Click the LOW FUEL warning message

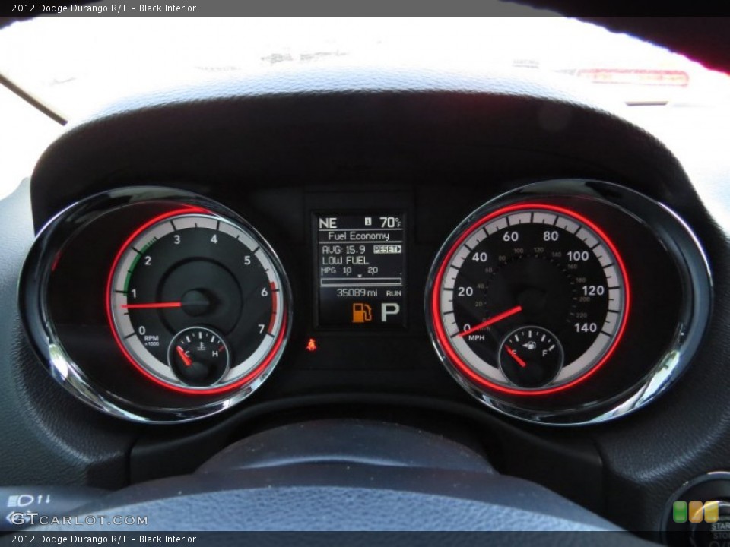coord(345,261)
